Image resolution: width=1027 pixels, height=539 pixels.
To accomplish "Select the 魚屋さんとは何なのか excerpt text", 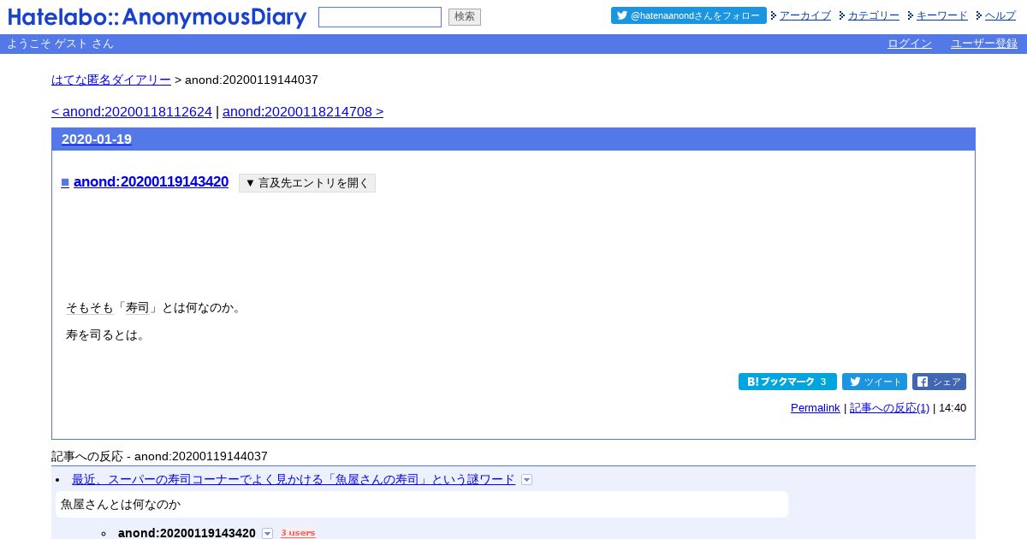I will pyautogui.click(x=121, y=505).
